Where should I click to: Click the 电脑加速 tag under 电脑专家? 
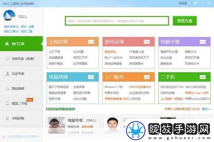click(x=73, y=127)
